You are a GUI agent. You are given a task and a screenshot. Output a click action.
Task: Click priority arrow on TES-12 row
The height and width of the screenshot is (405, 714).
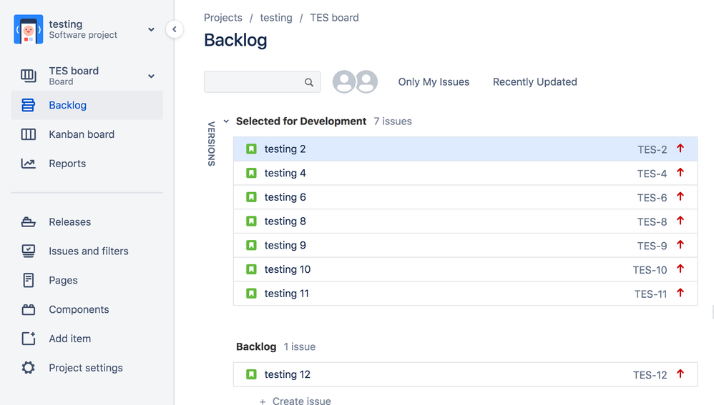[x=680, y=374]
